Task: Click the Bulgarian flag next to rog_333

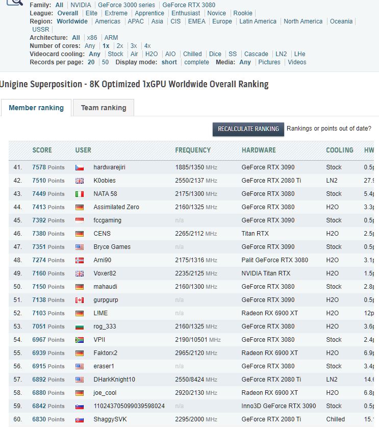Action: click(x=80, y=326)
